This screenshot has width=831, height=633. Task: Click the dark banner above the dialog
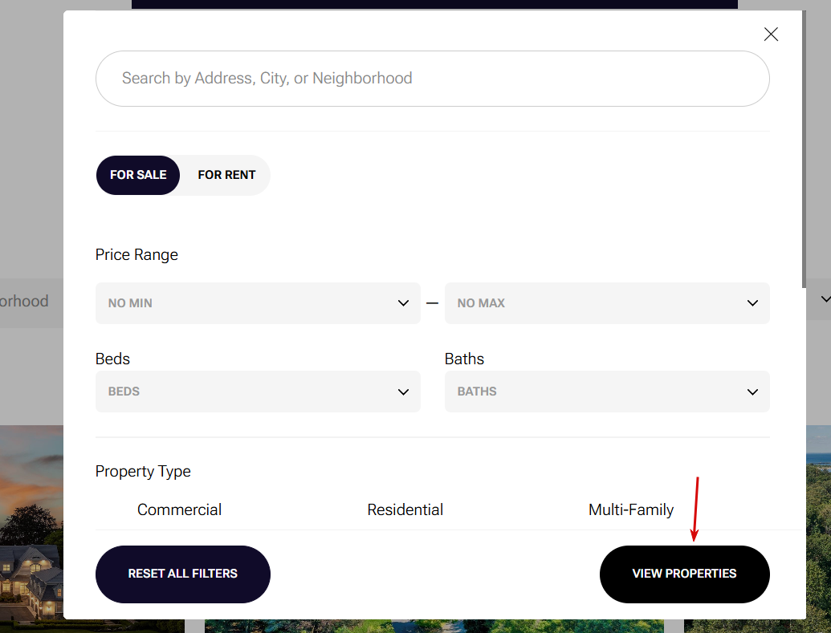tap(434, 4)
